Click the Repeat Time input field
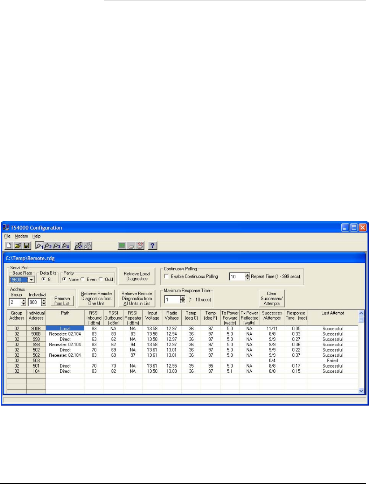369x484 pixels. [237, 277]
